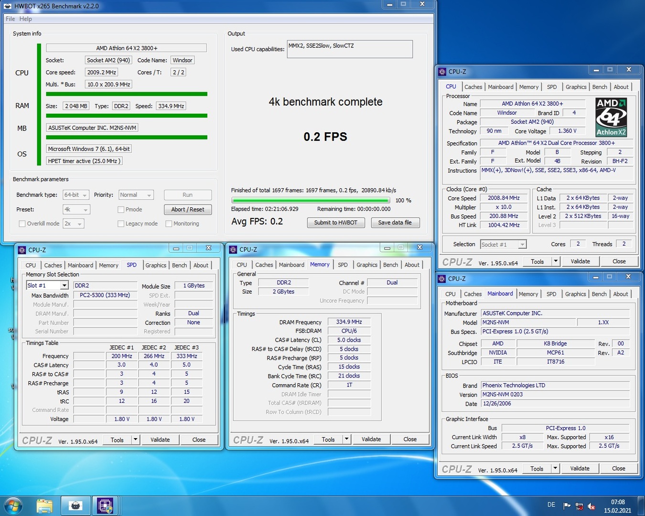Image resolution: width=645 pixels, height=516 pixels.
Task: Click HWBOT x265 Benchmark title bar icon
Action: [7, 6]
